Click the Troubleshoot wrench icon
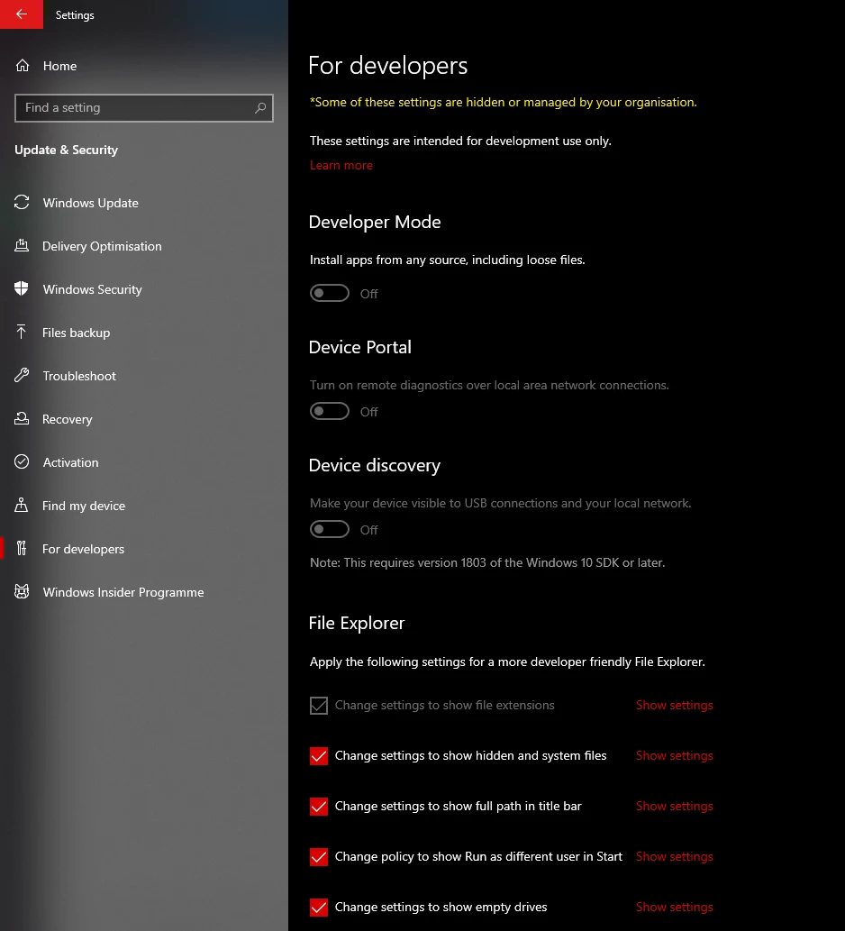Viewport: 845px width, 931px height. [x=22, y=375]
